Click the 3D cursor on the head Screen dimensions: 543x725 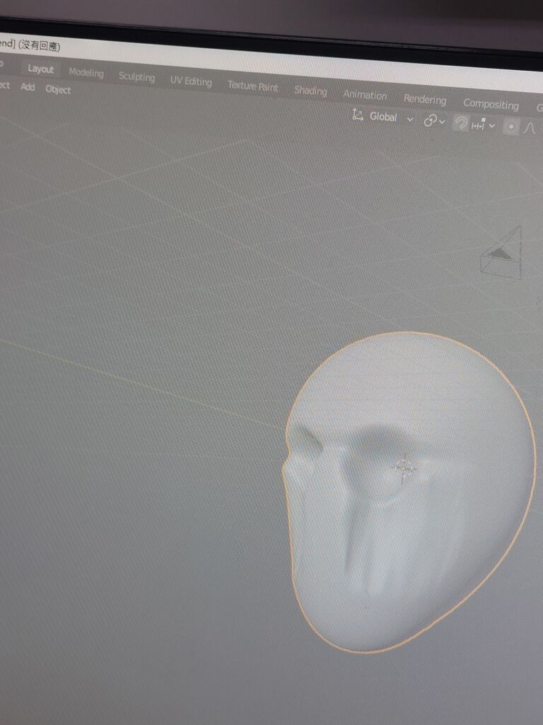coord(404,469)
